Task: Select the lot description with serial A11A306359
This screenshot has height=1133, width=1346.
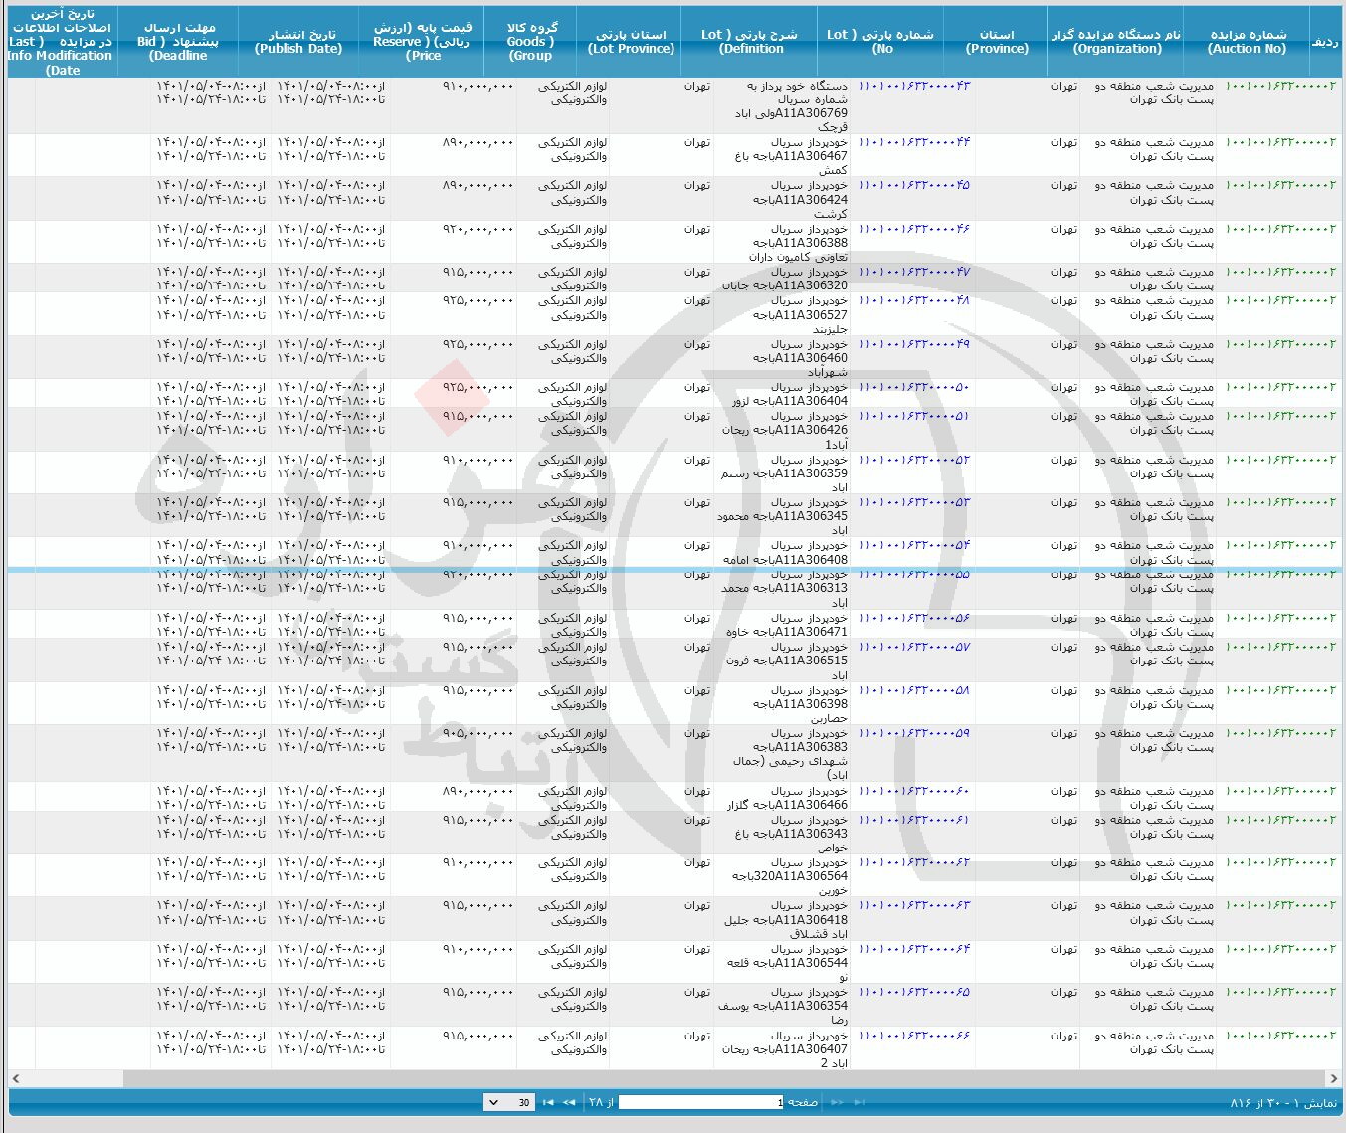Action: (784, 474)
